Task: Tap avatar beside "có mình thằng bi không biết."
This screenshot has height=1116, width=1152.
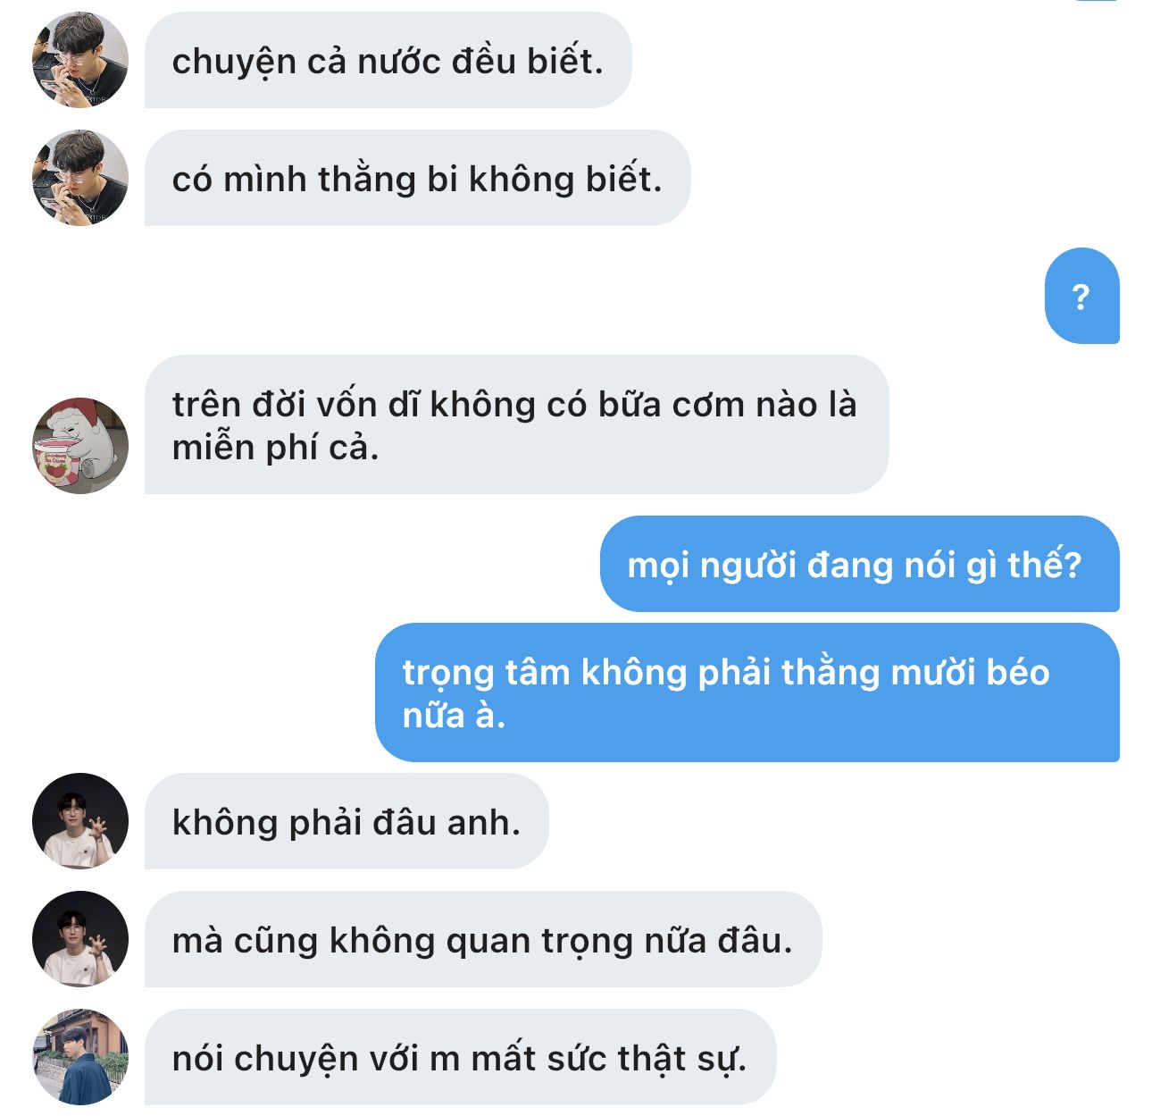Action: click(80, 178)
